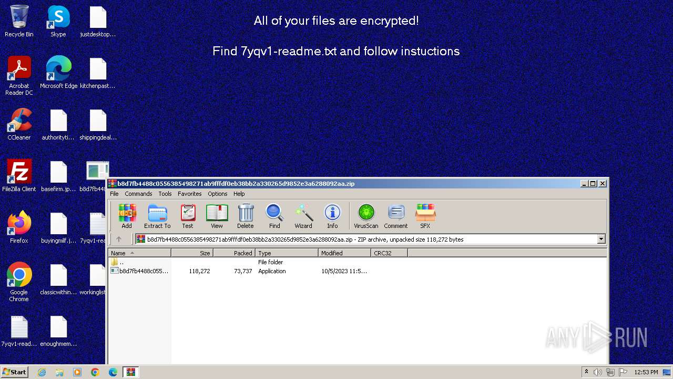Select the CCleaner desktop shortcut
This screenshot has width=673, height=379.
click(x=19, y=125)
